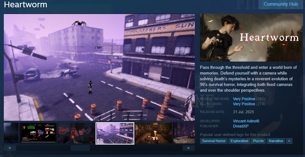Image resolution: width=305 pixels, height=157 pixels.
Task: Open developer Vincent Adinolfi's page
Action: 246,121
